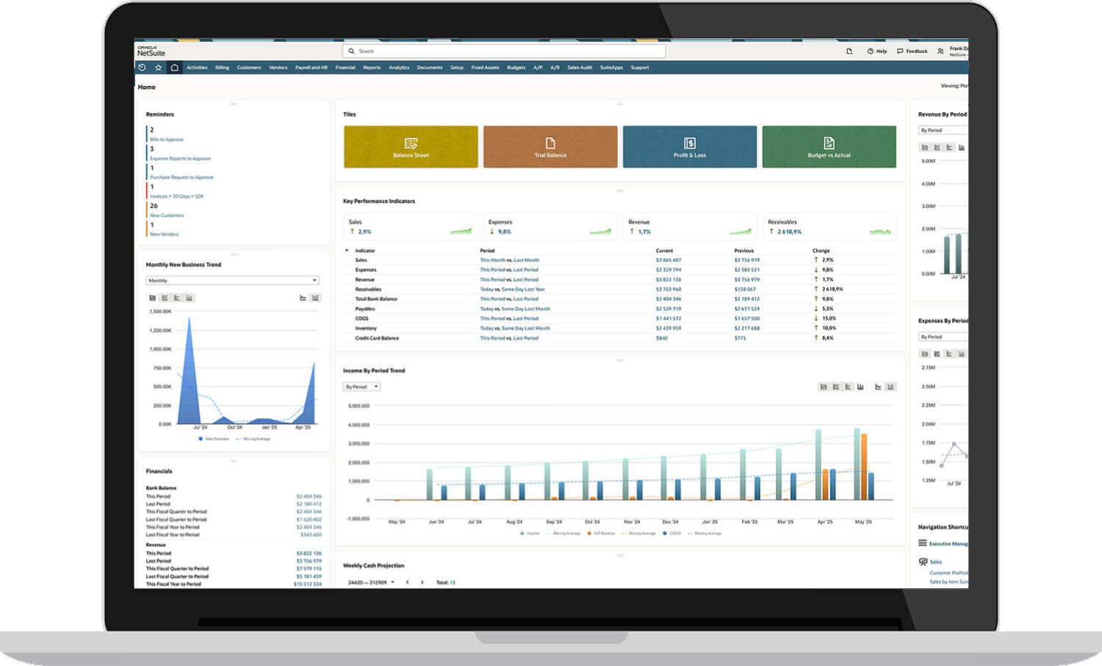The width and height of the screenshot is (1102, 666).
Task: Click the Feedback speech bubble icon
Action: click(x=900, y=51)
